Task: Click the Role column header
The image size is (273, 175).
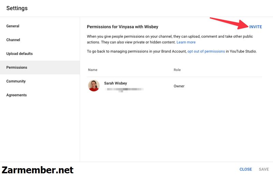Action: click(x=177, y=70)
